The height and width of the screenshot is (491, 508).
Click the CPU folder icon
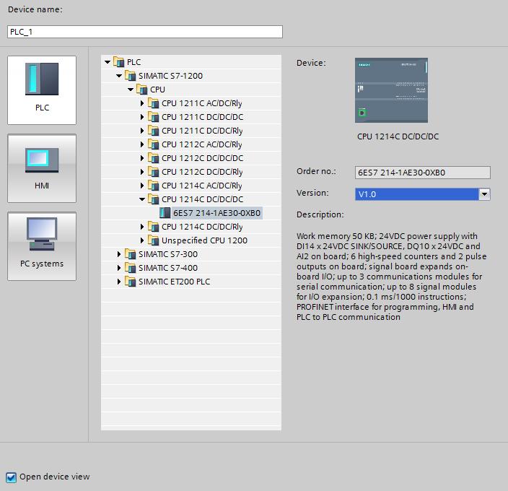(x=142, y=89)
